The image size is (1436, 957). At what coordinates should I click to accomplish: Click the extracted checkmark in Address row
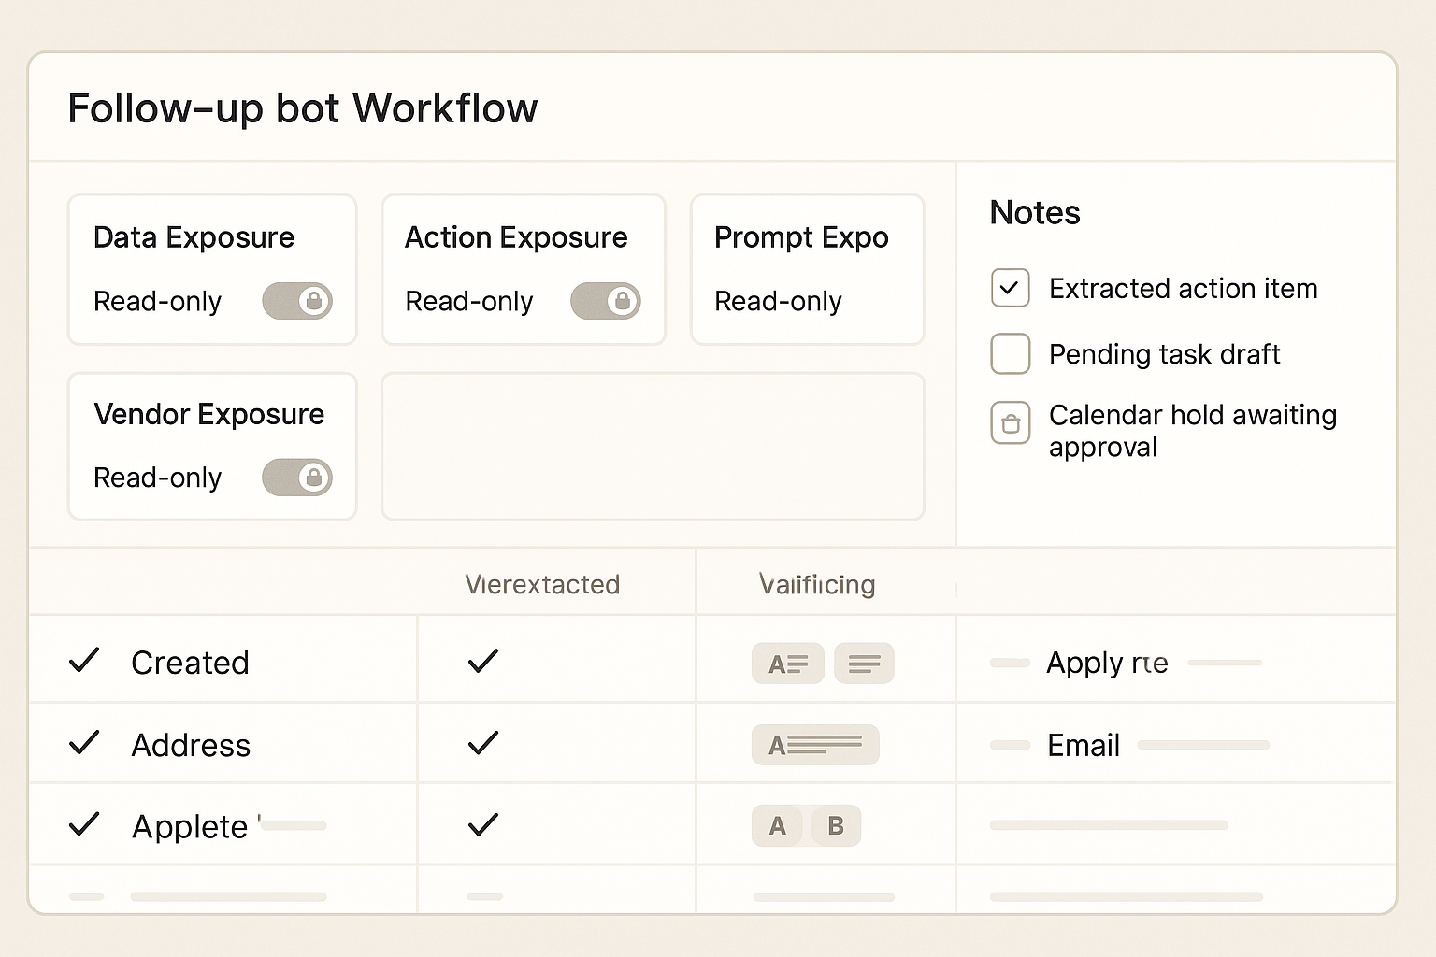tap(482, 744)
